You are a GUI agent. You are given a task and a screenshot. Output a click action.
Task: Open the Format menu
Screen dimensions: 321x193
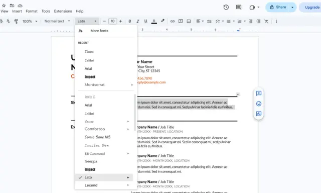tap(32, 11)
